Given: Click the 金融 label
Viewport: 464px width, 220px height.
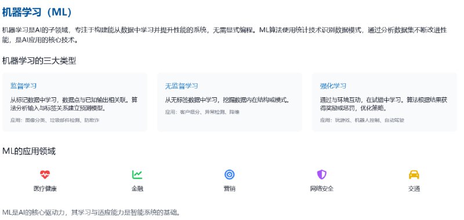Looking at the screenshot, I should tap(137, 189).
